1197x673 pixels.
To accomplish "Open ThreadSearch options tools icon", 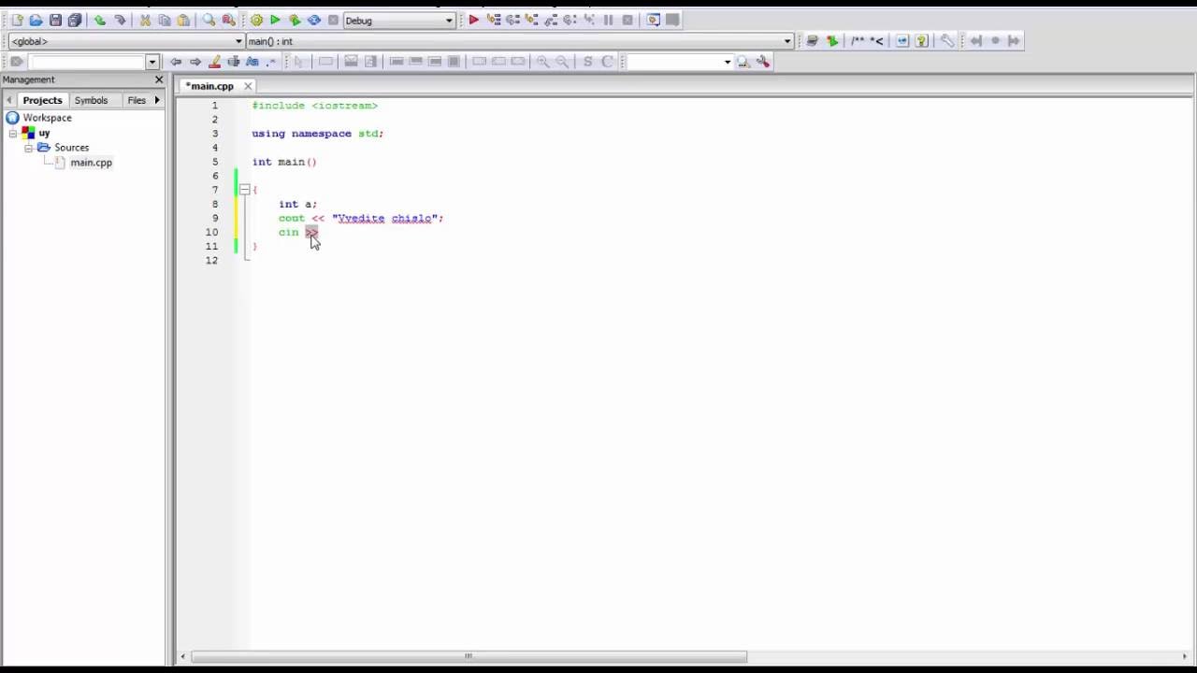I will pos(763,62).
